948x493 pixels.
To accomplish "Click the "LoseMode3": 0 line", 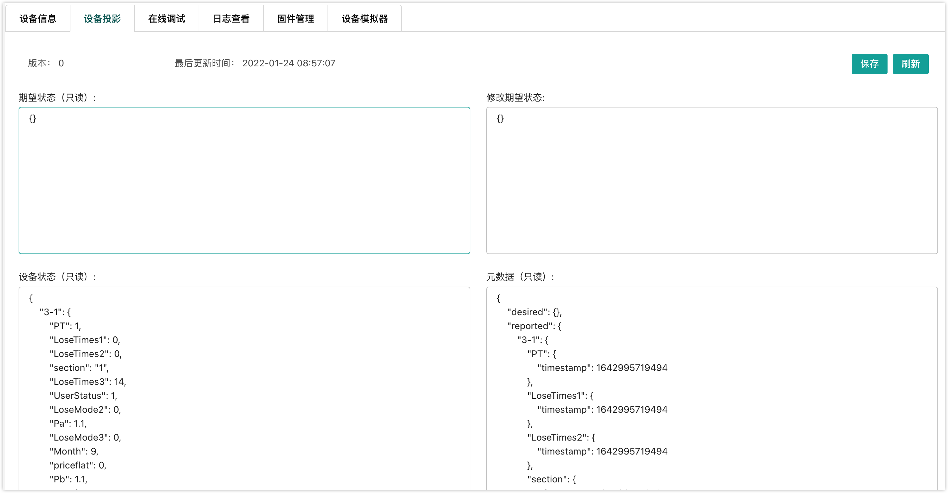I will tap(85, 438).
